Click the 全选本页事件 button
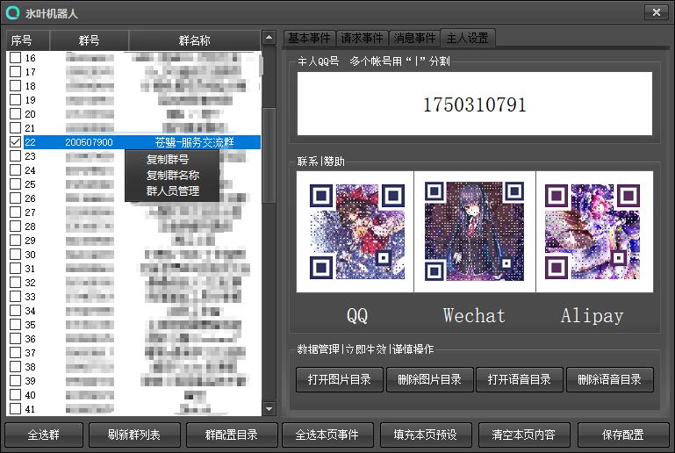Image resolution: width=675 pixels, height=453 pixels. tap(327, 435)
